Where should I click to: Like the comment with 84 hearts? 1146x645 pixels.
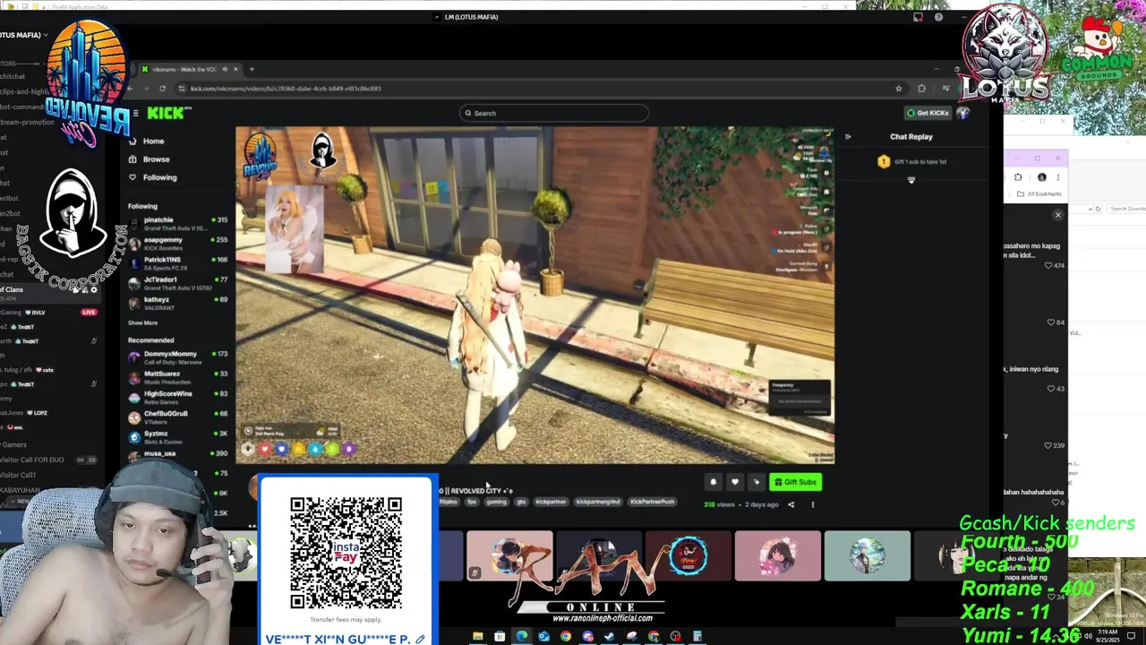(1050, 322)
